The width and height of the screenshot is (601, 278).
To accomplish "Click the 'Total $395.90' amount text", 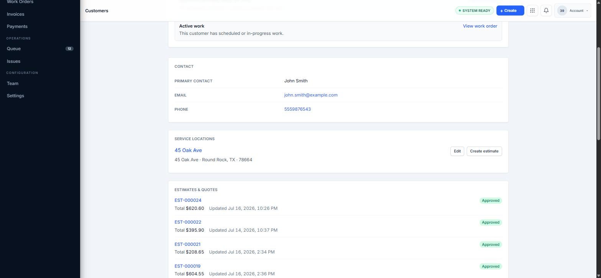I will pyautogui.click(x=189, y=230).
